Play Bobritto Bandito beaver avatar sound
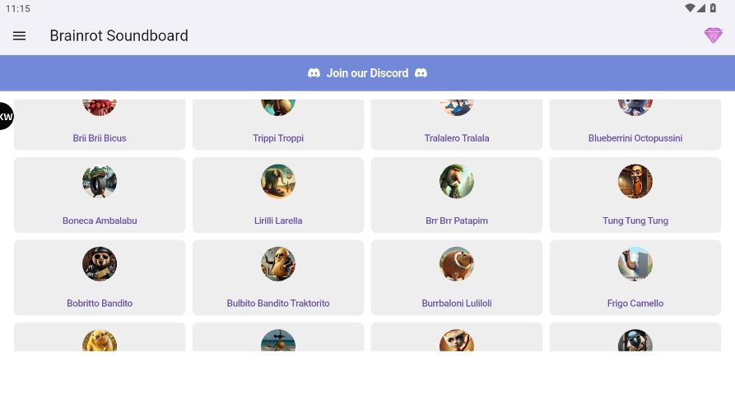735x413 pixels. tap(100, 264)
